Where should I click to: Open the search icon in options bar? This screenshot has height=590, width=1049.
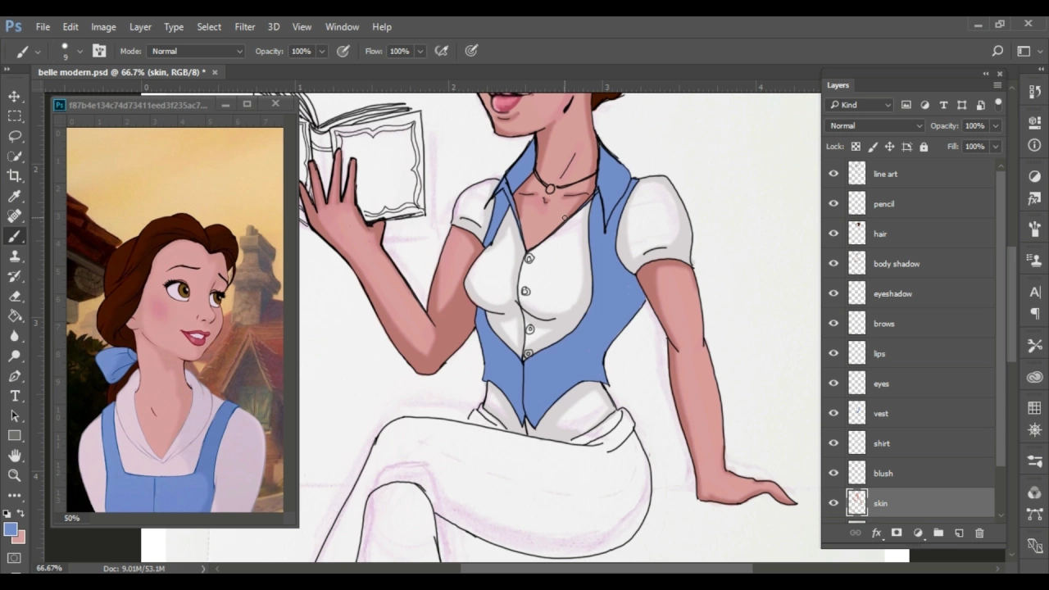pos(997,51)
